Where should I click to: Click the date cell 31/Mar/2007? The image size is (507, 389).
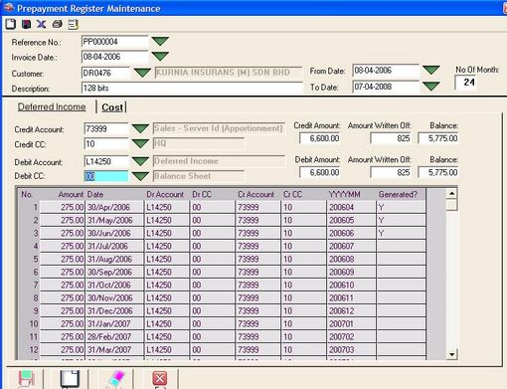coord(114,349)
